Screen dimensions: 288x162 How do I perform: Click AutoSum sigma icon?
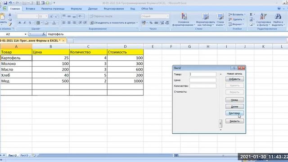coord(251,14)
